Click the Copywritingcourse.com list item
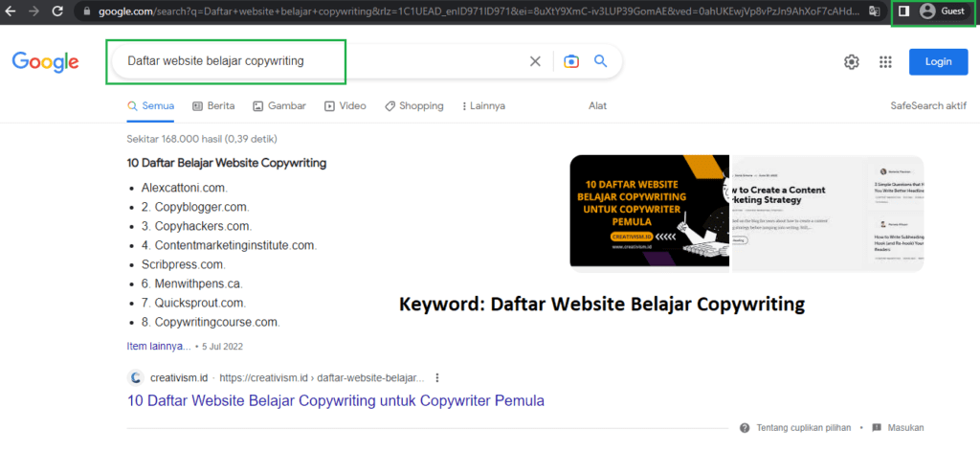 (211, 323)
